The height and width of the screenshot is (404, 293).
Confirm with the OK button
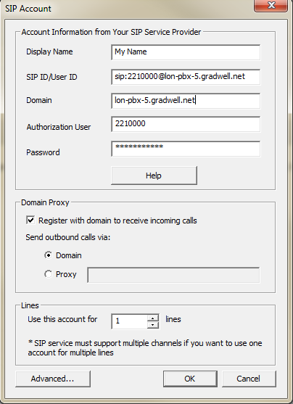click(190, 379)
